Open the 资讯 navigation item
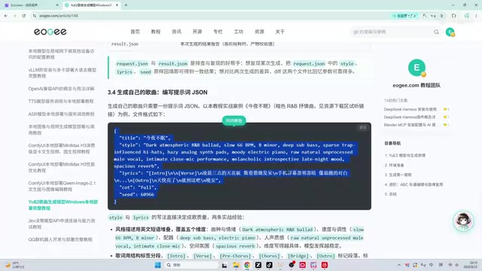 point(176,32)
